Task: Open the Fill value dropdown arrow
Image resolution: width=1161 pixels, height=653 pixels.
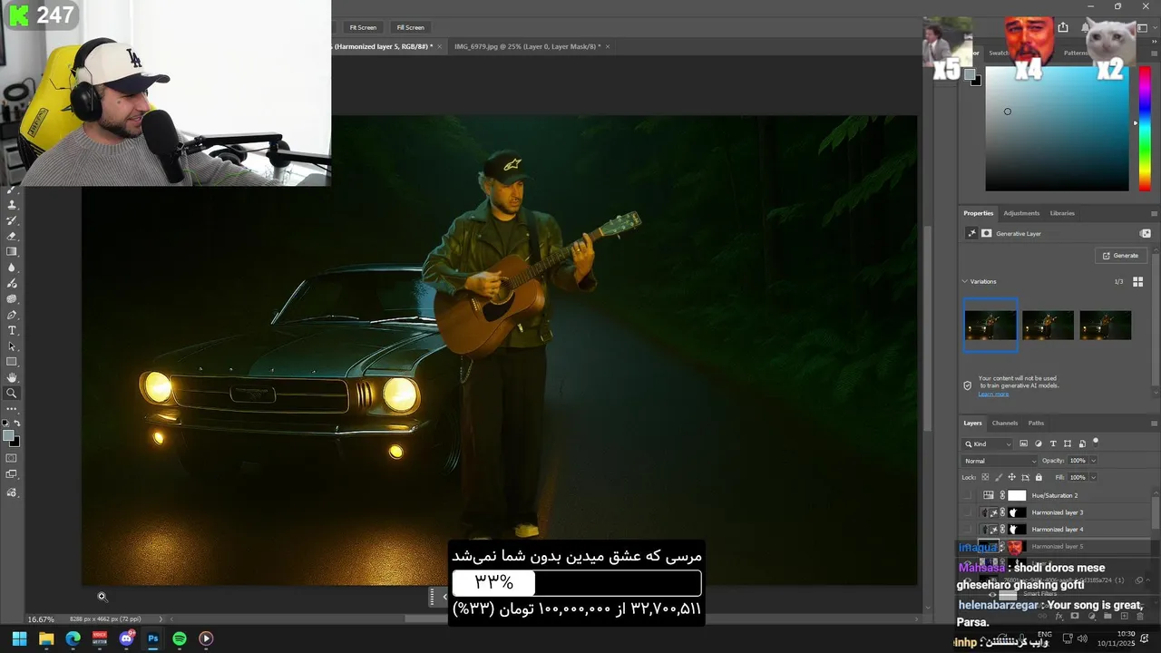Action: point(1093,477)
